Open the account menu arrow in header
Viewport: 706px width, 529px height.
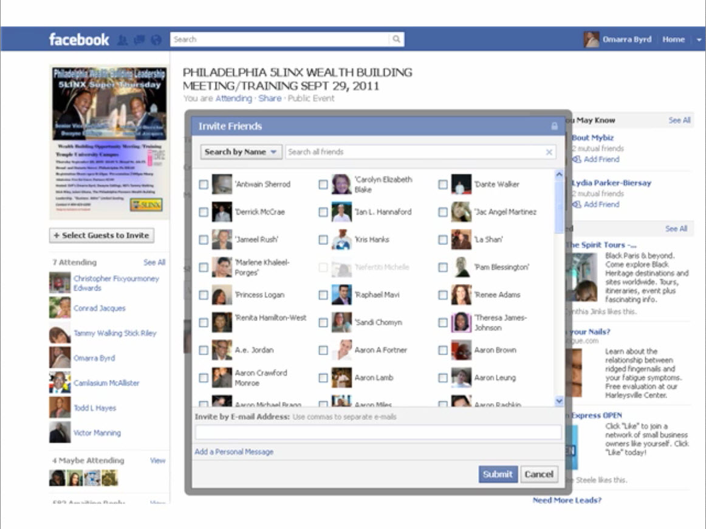click(x=699, y=40)
